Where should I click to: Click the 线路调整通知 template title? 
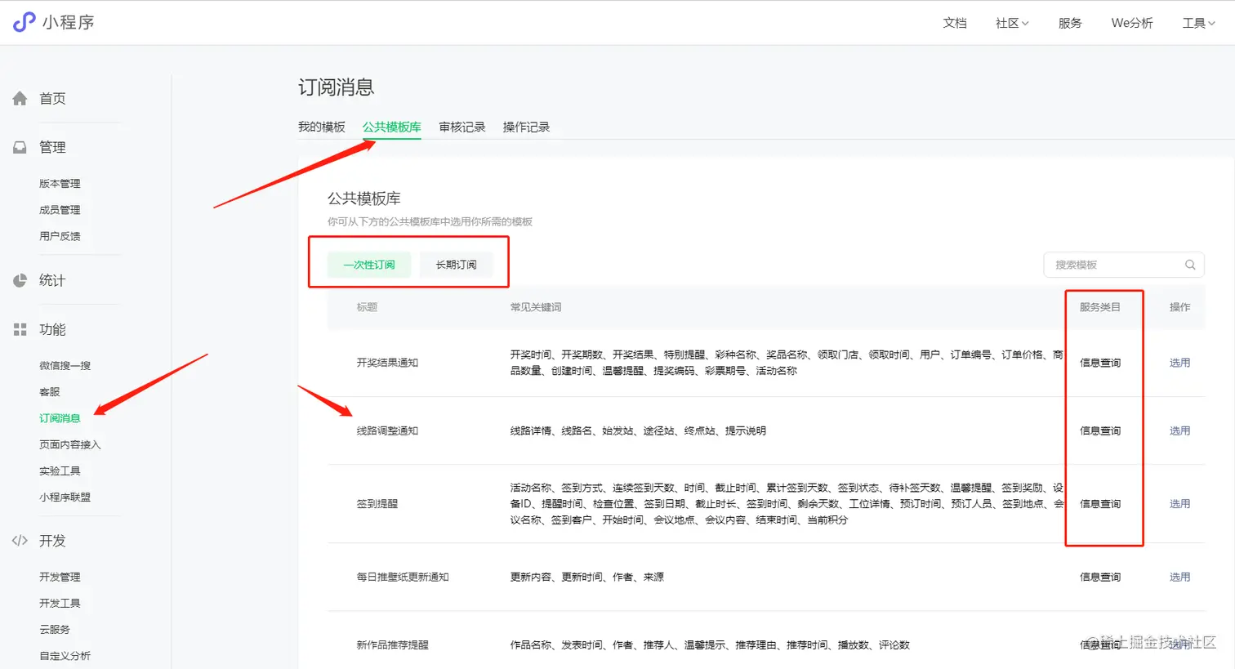(387, 430)
